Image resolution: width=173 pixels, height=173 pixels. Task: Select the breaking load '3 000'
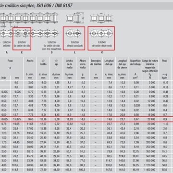click(152, 83)
